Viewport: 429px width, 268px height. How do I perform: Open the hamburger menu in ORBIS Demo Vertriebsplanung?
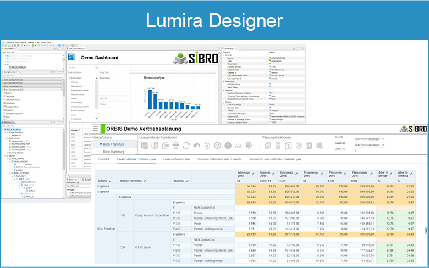pos(96,129)
